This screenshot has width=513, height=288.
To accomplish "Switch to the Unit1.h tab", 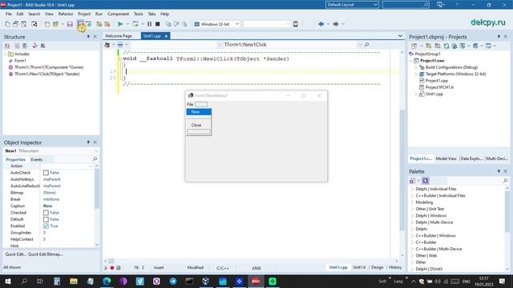I will click(359, 267).
